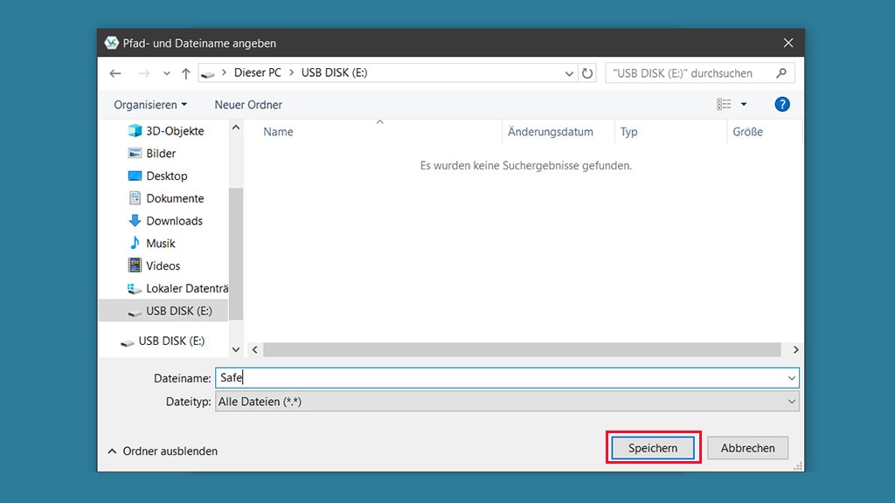Open the Organisieren dropdown menu
The height and width of the screenshot is (503, 895).
[149, 104]
